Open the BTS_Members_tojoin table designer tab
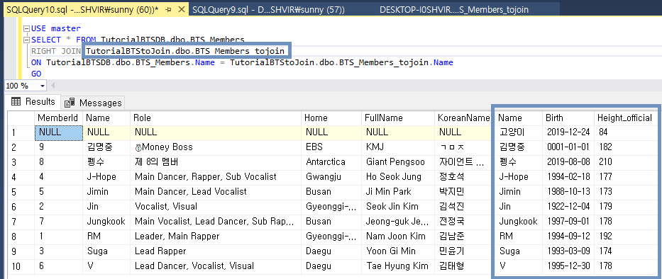662x279 pixels. (454, 10)
